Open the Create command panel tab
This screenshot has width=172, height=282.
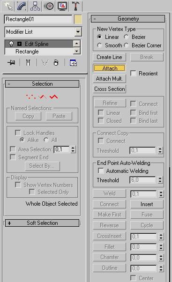[x=8, y=6]
